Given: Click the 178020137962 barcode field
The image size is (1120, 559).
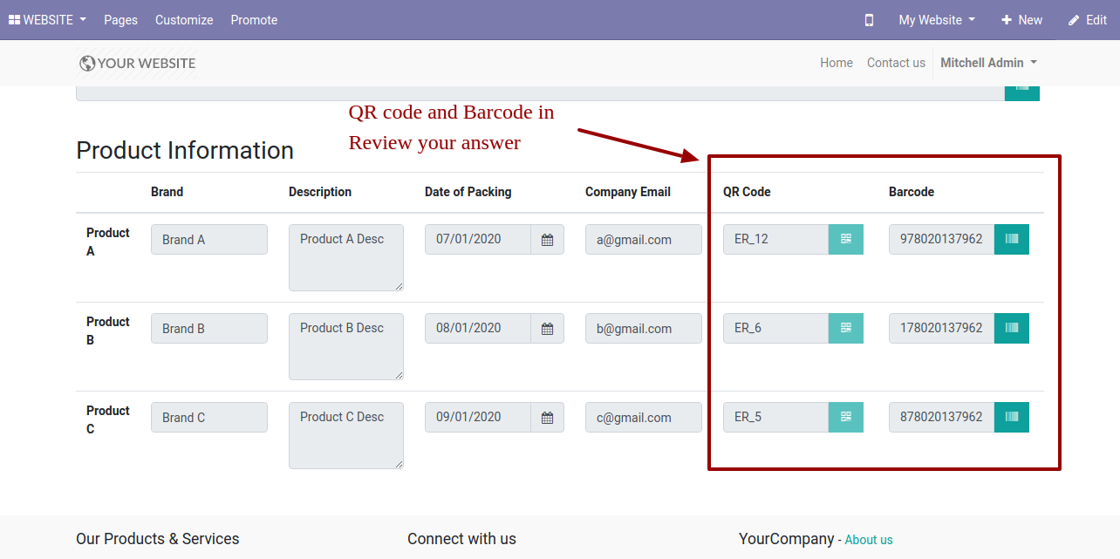Looking at the screenshot, I should pyautogui.click(x=941, y=328).
